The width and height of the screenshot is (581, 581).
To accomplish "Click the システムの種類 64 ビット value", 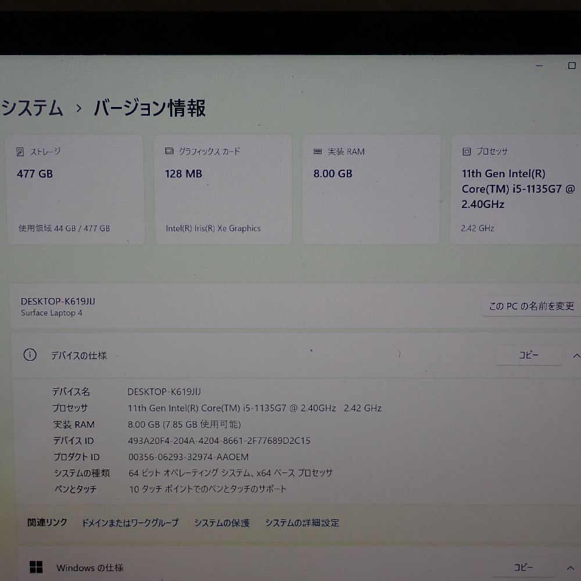I will (231, 473).
